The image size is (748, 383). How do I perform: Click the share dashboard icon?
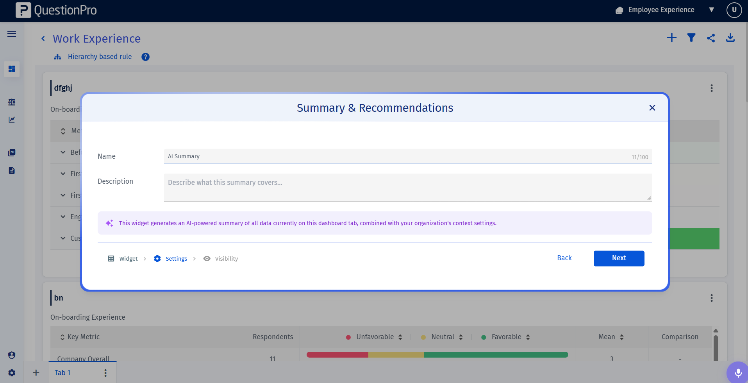[711, 38]
